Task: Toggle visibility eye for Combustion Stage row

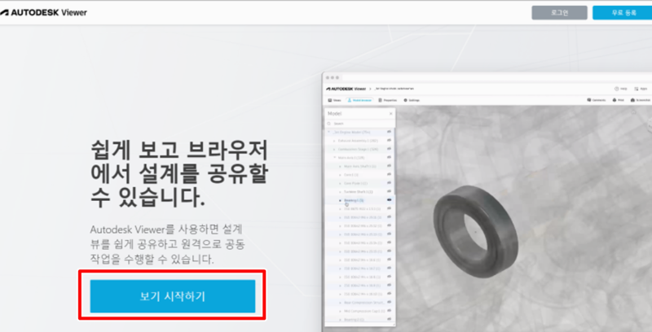Action: (390, 149)
